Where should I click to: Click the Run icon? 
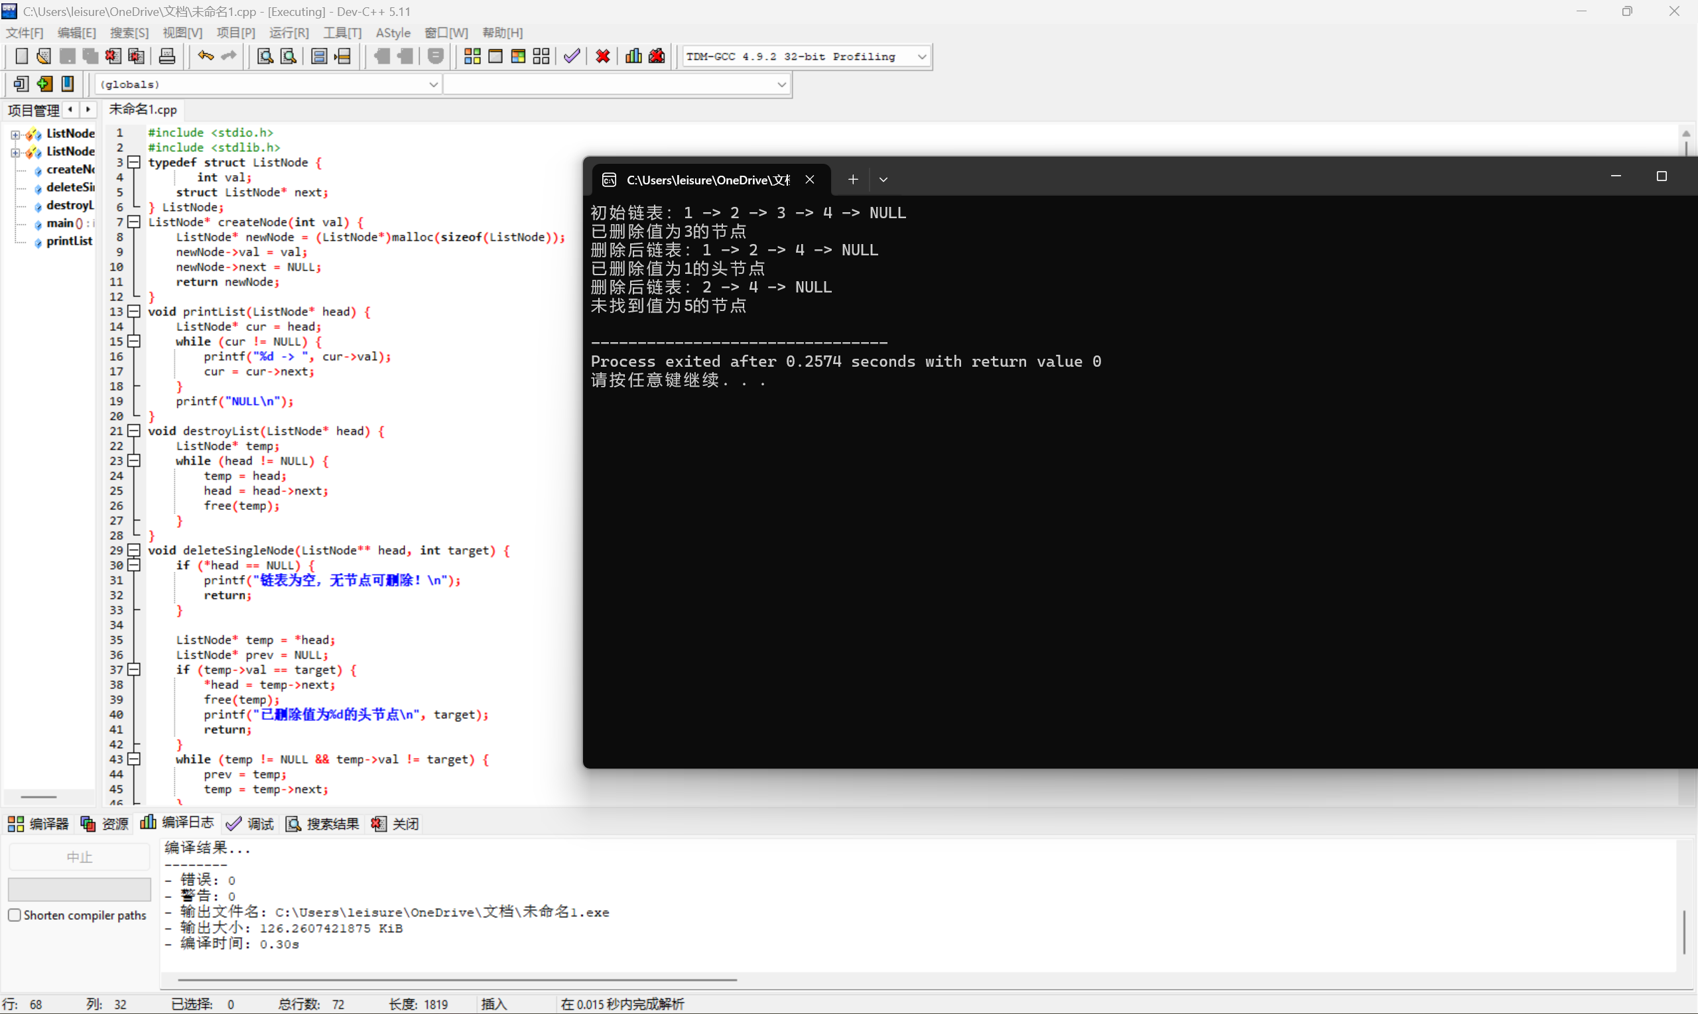[x=496, y=56]
